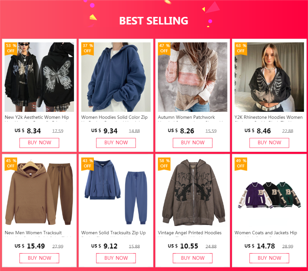Open the blue tracksuit set image

point(116,192)
